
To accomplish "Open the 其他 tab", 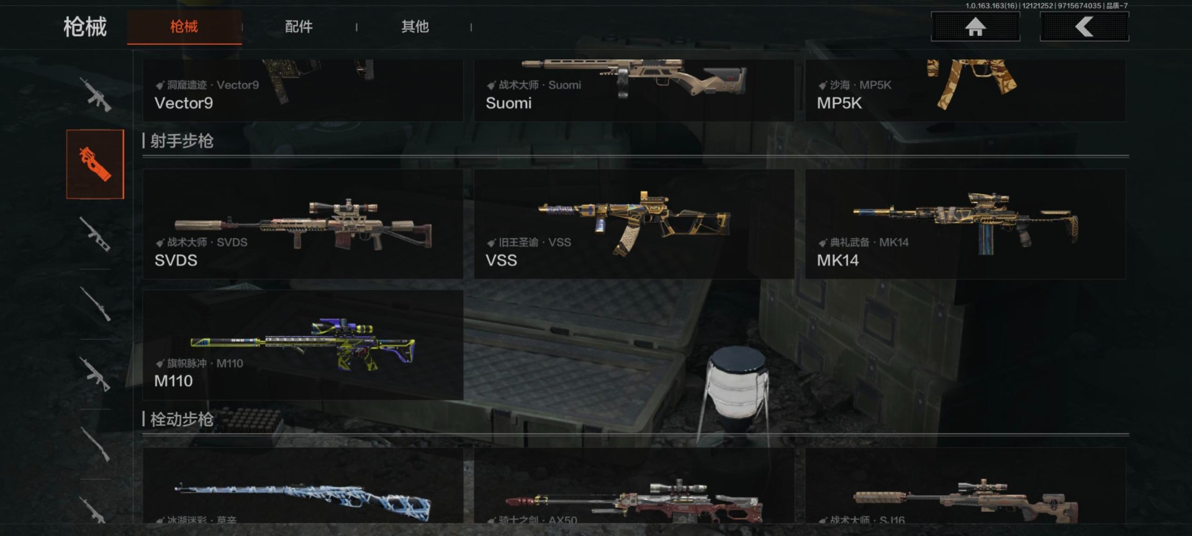I will point(415,27).
